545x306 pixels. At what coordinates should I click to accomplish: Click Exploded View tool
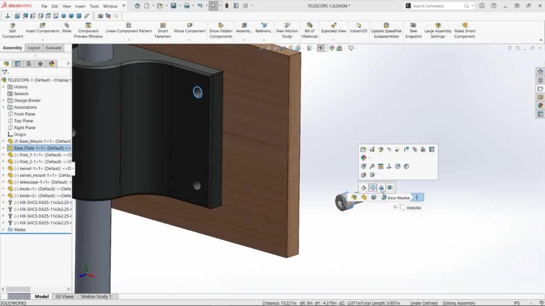pos(334,28)
